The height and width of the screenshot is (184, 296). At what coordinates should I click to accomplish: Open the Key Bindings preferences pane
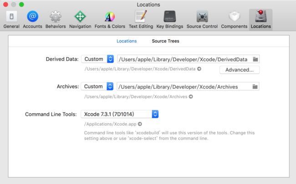point(170,20)
